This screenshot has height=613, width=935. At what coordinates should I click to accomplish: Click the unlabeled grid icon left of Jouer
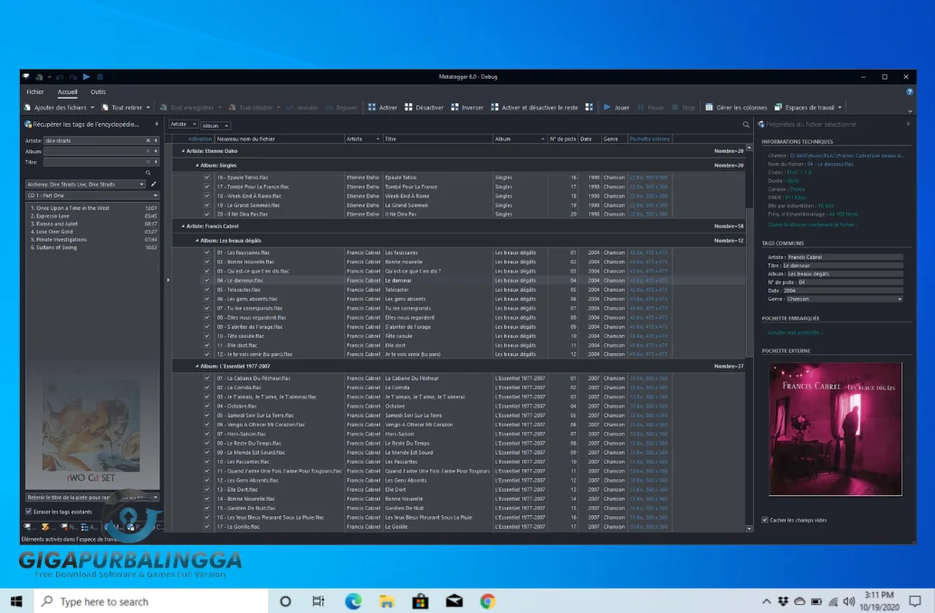tap(589, 108)
